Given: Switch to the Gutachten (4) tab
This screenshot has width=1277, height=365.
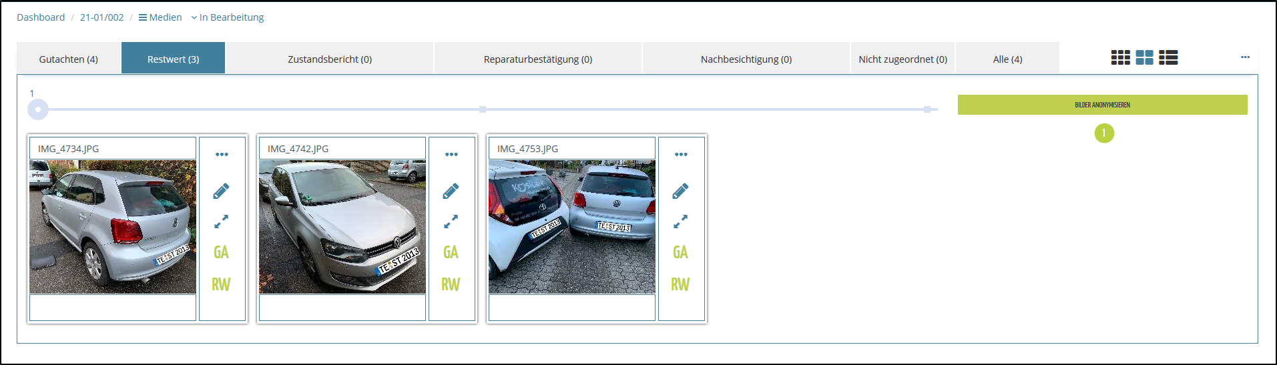Looking at the screenshot, I should click(x=68, y=59).
